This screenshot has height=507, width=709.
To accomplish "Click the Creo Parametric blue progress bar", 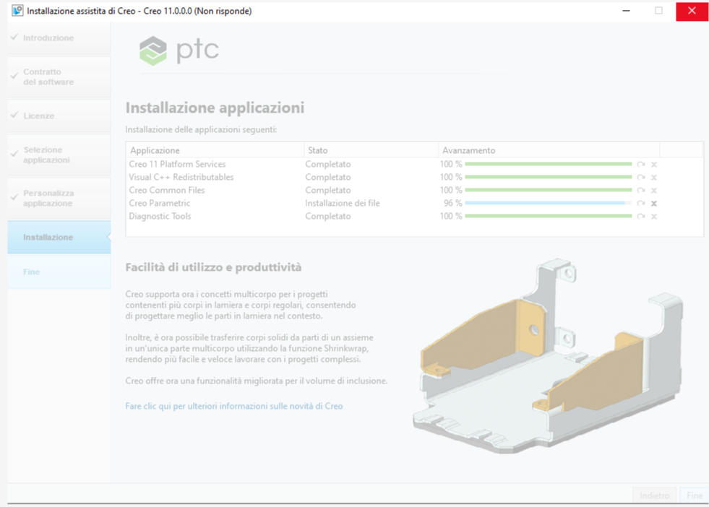I will (x=548, y=204).
